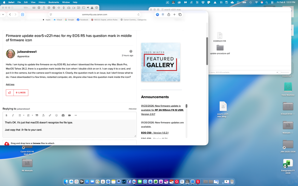Select eosr5-v221-mac.dmg on desktop
The image size is (298, 186).
tap(223, 109)
